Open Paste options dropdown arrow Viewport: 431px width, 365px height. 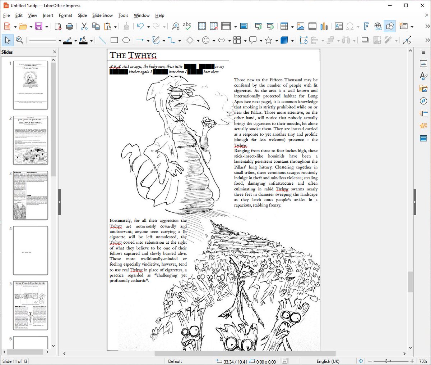[x=115, y=27]
